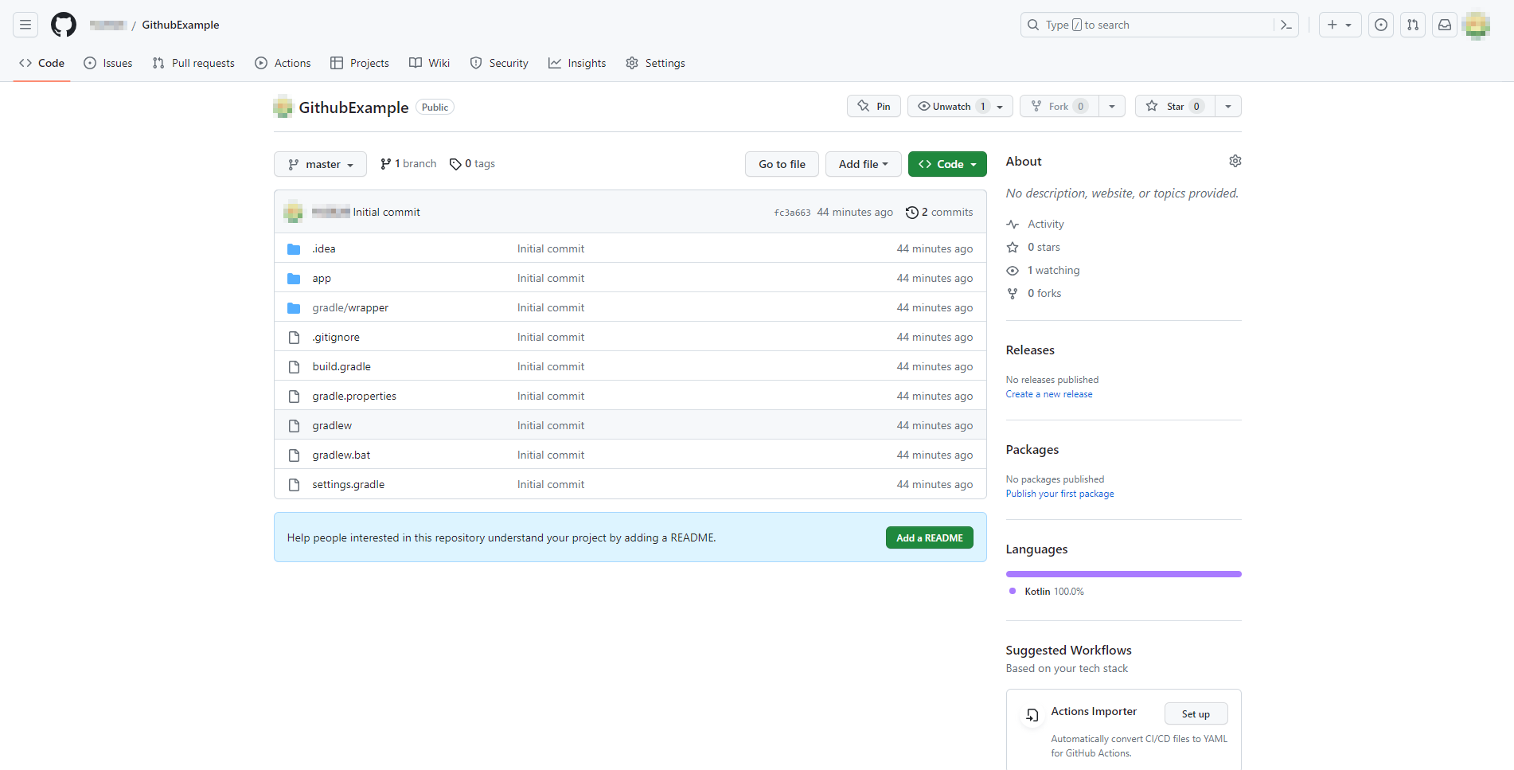The height and width of the screenshot is (770, 1514).
Task: Switch to the Issues tab
Action: [108, 63]
